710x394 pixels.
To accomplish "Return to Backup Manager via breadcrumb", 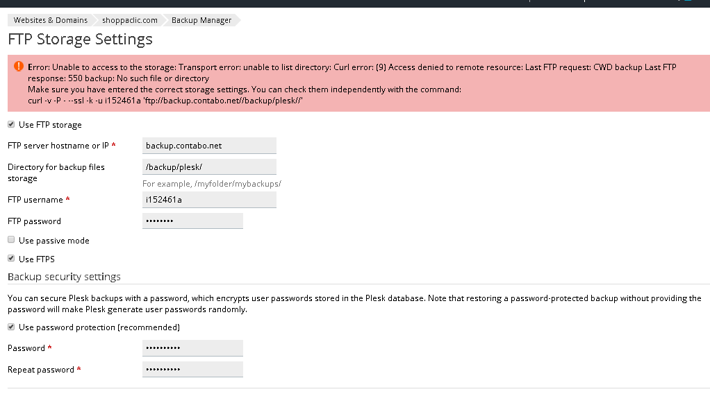I will point(201,20).
